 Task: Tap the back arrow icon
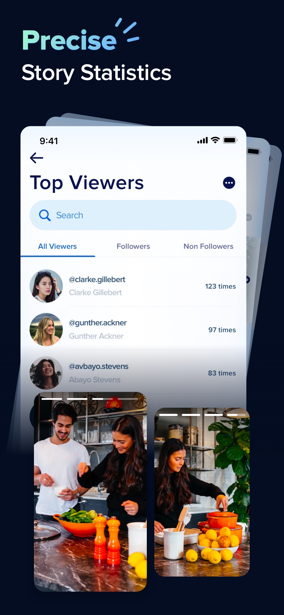click(x=36, y=158)
